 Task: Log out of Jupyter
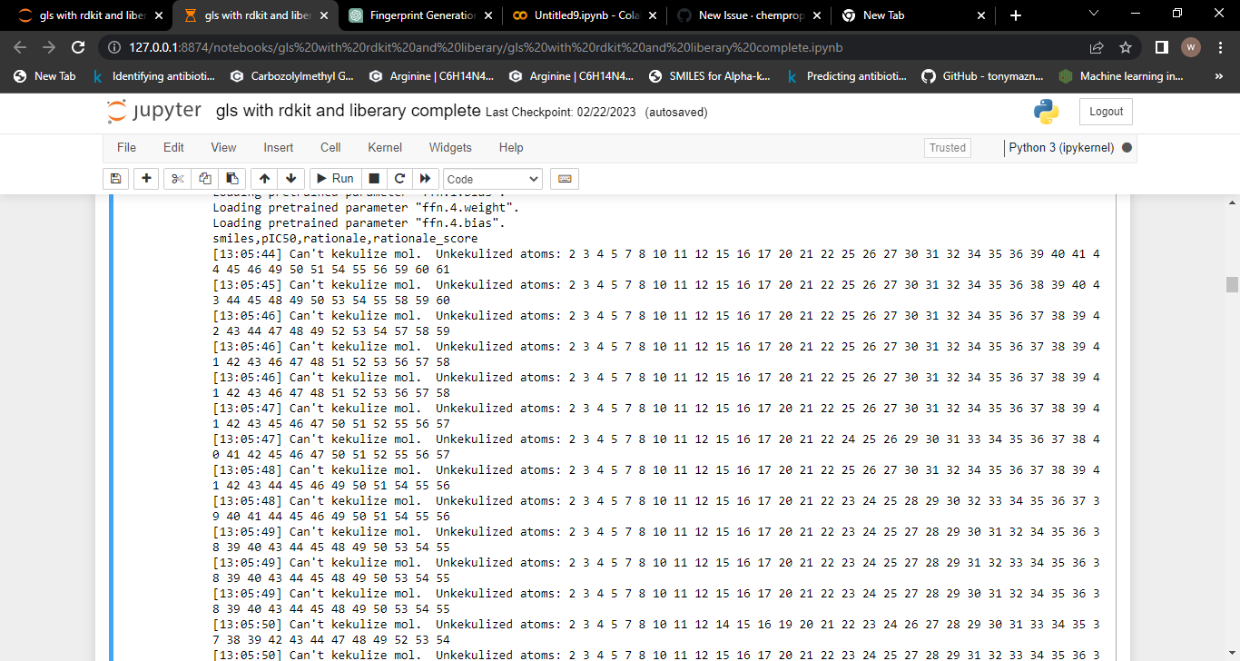tap(1105, 111)
